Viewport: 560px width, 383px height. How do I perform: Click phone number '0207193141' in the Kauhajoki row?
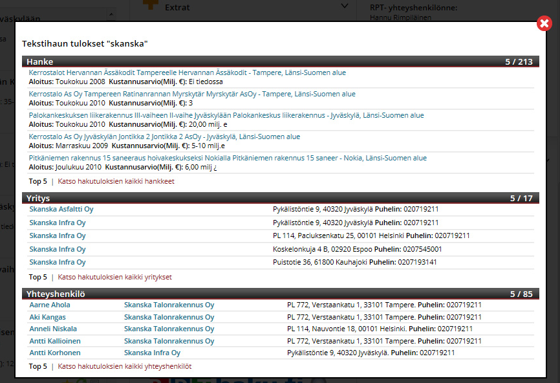(417, 262)
